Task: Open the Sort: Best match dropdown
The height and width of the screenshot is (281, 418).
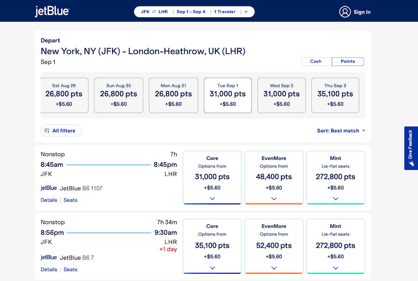Action: coord(340,131)
